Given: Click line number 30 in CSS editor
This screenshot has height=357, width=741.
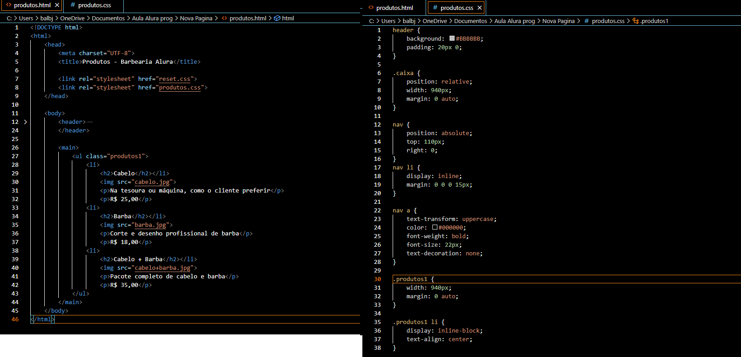Looking at the screenshot, I should [x=377, y=279].
